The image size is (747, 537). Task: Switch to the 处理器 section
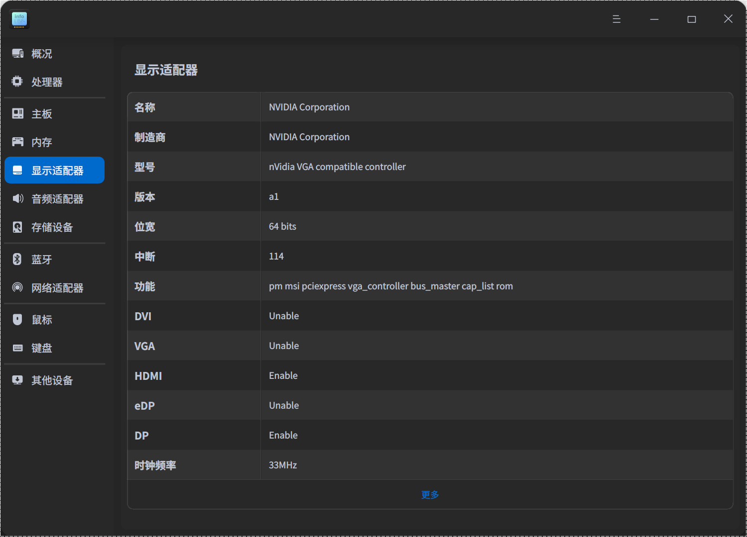tap(55, 82)
